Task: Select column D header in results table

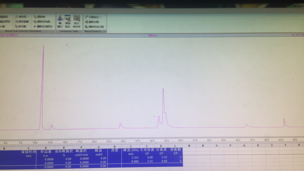Action: 46,148
